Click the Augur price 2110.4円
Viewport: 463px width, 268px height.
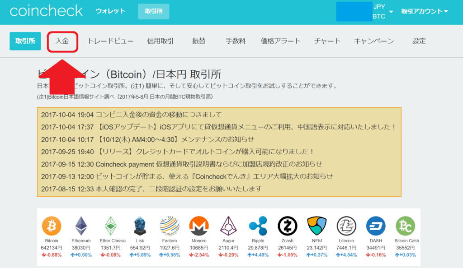click(x=228, y=248)
